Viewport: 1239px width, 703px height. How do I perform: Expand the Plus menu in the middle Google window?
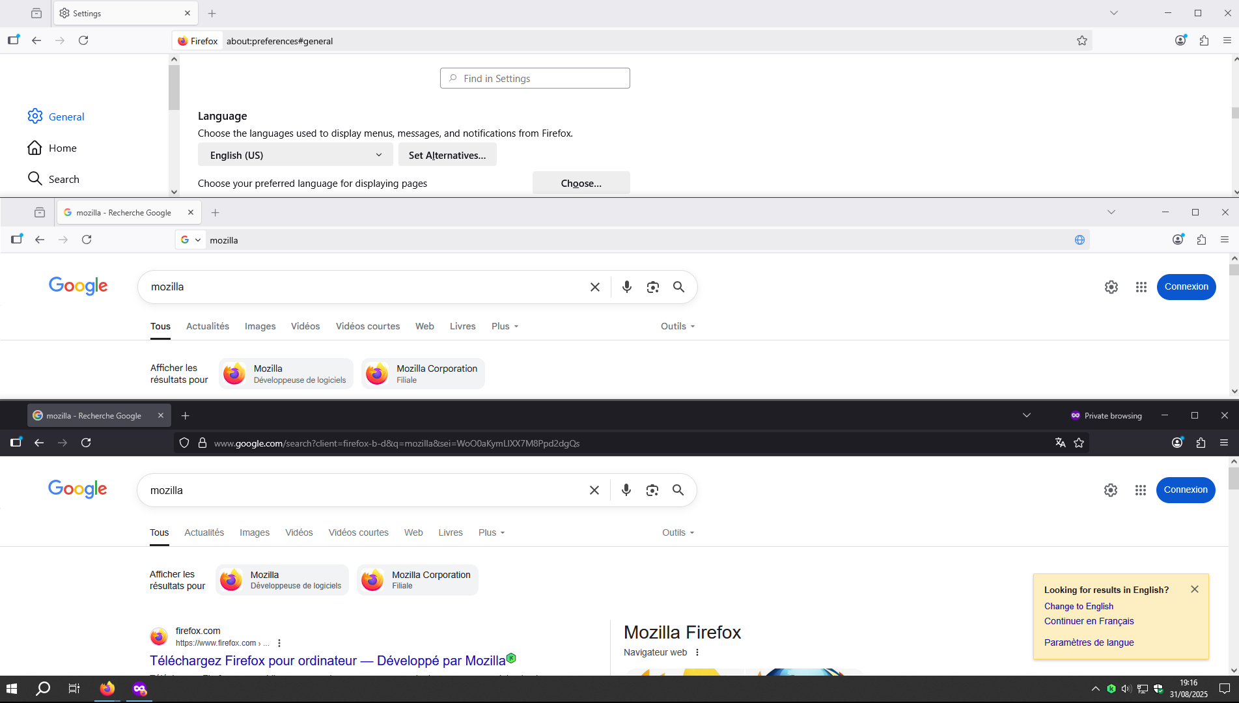click(505, 326)
